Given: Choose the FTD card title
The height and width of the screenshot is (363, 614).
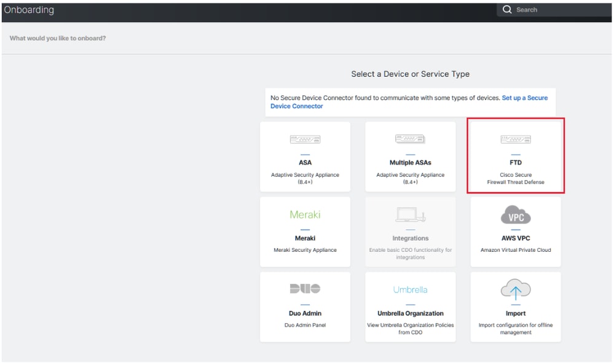Looking at the screenshot, I should pos(516,162).
